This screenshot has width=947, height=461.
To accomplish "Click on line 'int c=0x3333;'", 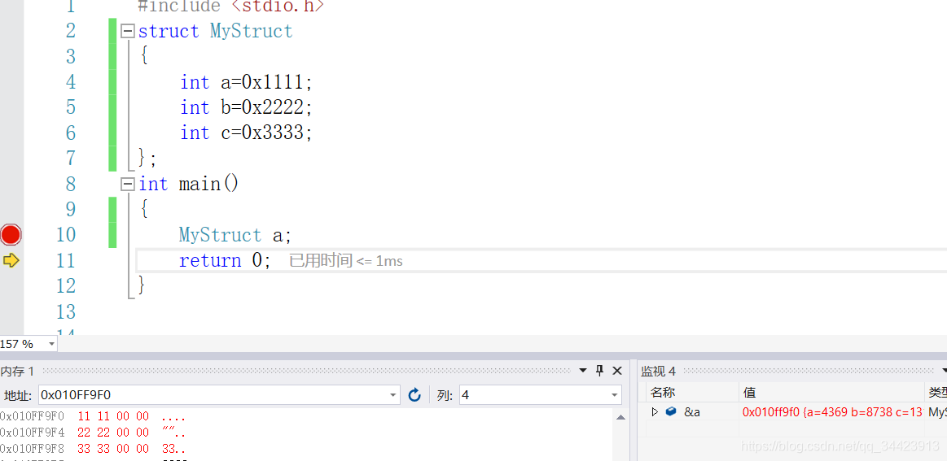I will pyautogui.click(x=247, y=133).
